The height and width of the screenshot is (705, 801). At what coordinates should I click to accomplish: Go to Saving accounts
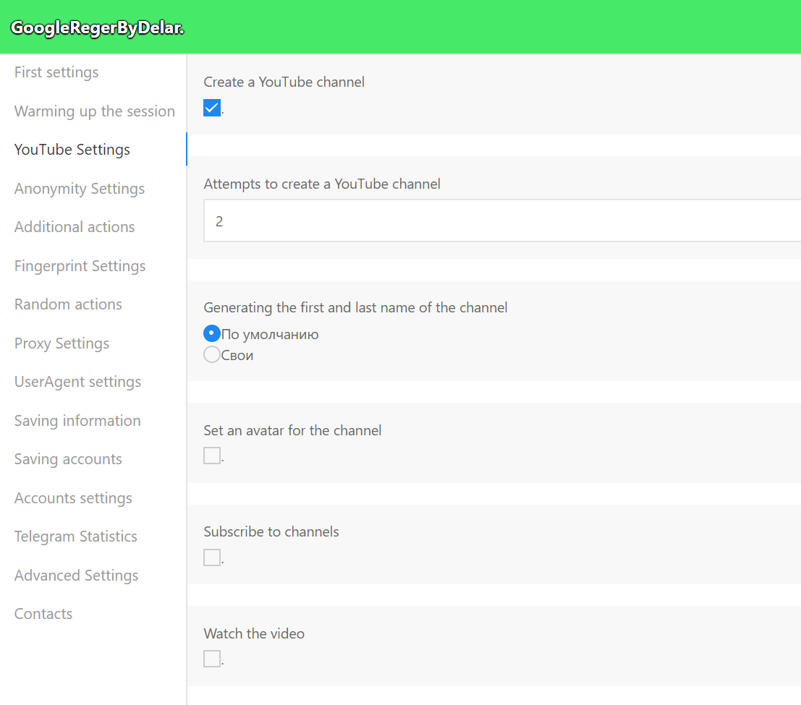tap(68, 459)
